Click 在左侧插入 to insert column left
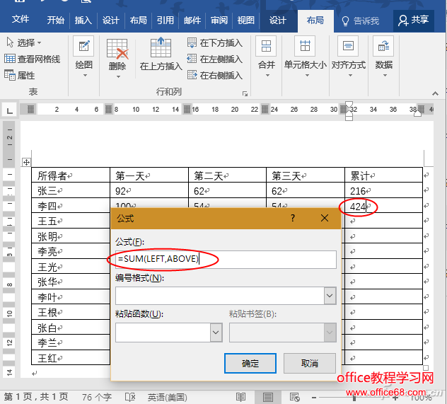Image resolution: width=447 pixels, height=404 pixels. click(215, 59)
